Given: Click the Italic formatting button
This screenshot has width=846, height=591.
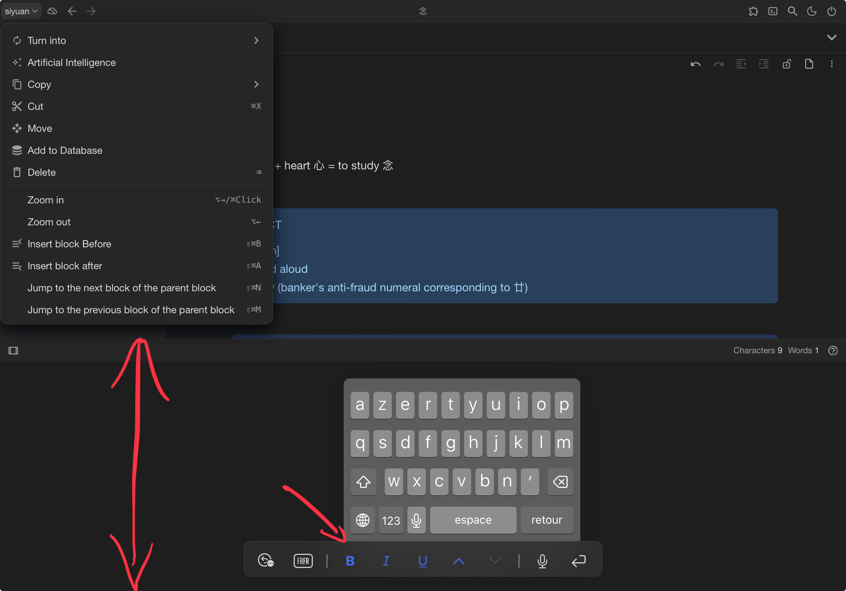Looking at the screenshot, I should [x=386, y=561].
